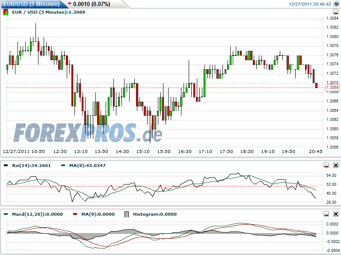Click the Rsi(14) black legend marker
This screenshot has height=255, width=341.
pyautogui.click(x=6, y=165)
